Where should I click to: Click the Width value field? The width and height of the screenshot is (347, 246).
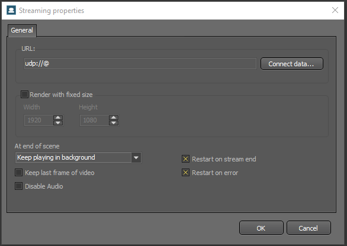pyautogui.click(x=38, y=120)
